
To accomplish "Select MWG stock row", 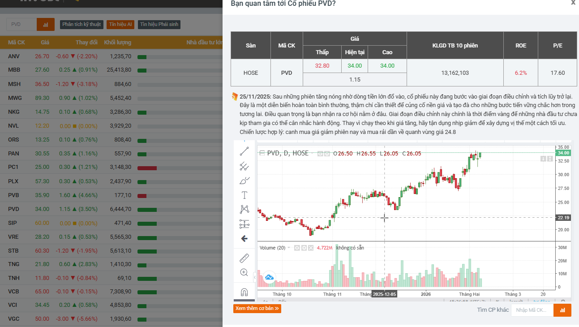I will pyautogui.click(x=111, y=98).
